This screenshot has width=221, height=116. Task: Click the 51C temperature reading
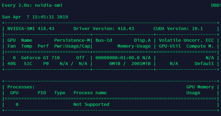tap(28, 64)
